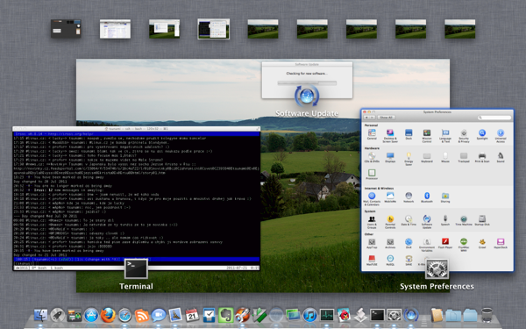
Task: Open Users & Groups preferences
Action: click(x=372, y=222)
